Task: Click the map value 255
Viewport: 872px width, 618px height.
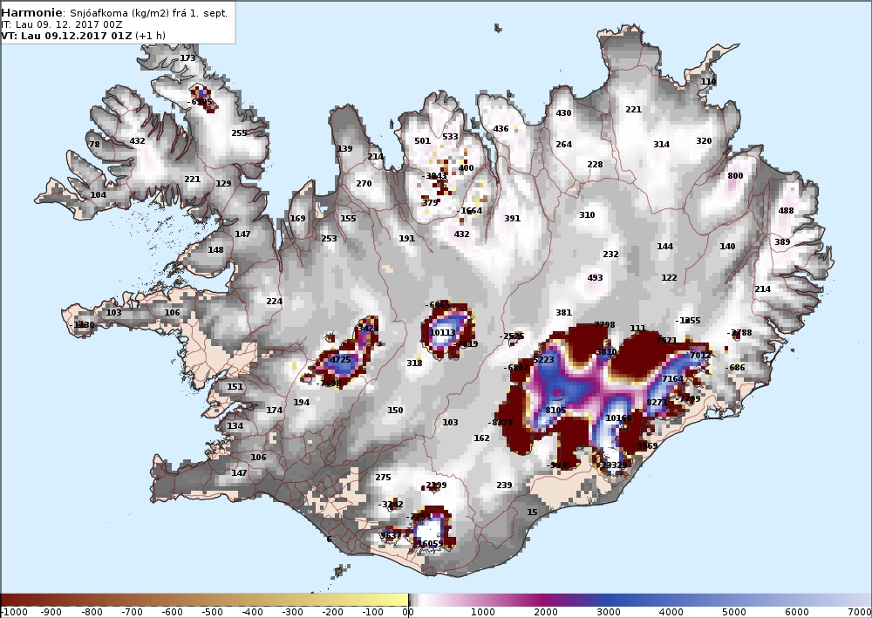Action: tap(239, 132)
